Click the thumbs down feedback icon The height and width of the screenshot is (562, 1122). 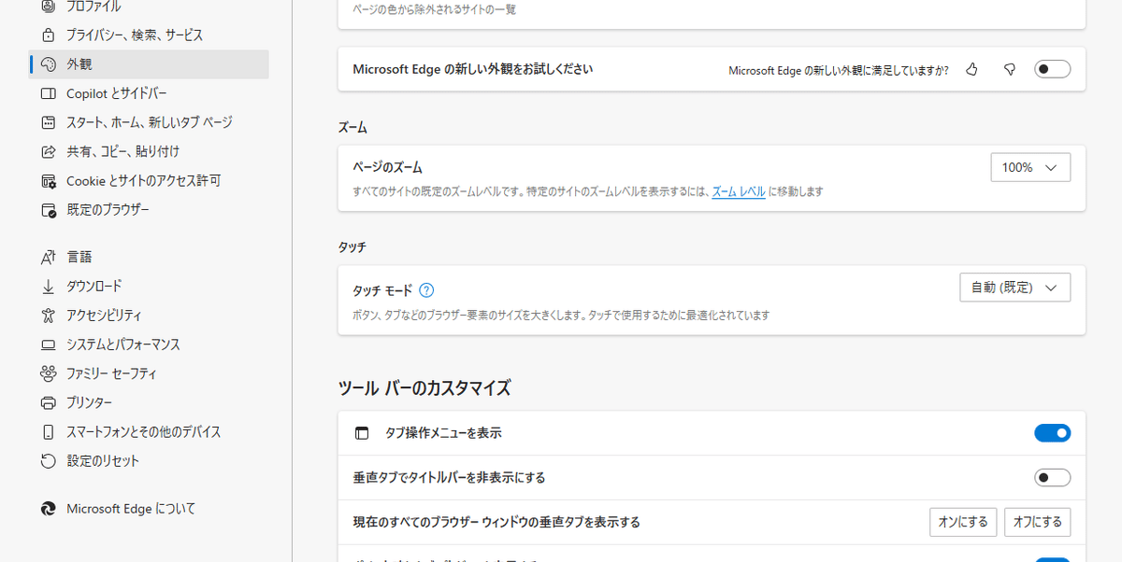(x=1009, y=68)
